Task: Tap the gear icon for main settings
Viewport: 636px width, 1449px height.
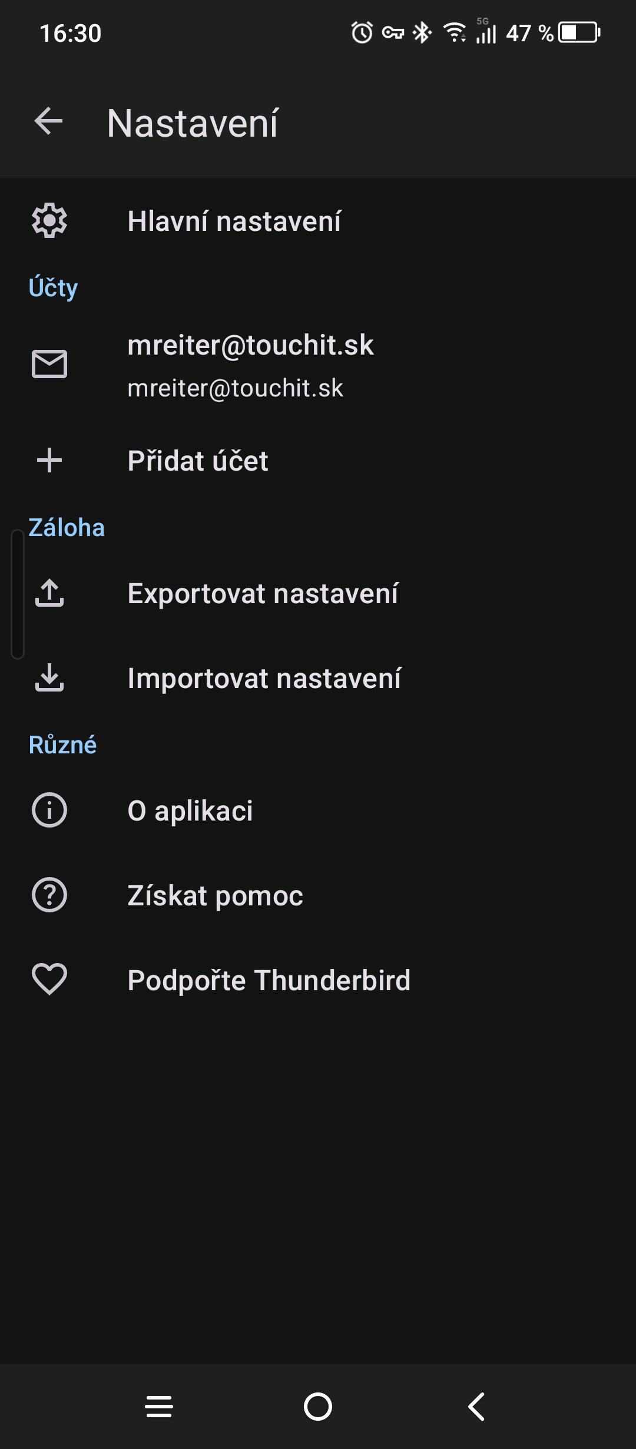Action: click(x=49, y=221)
